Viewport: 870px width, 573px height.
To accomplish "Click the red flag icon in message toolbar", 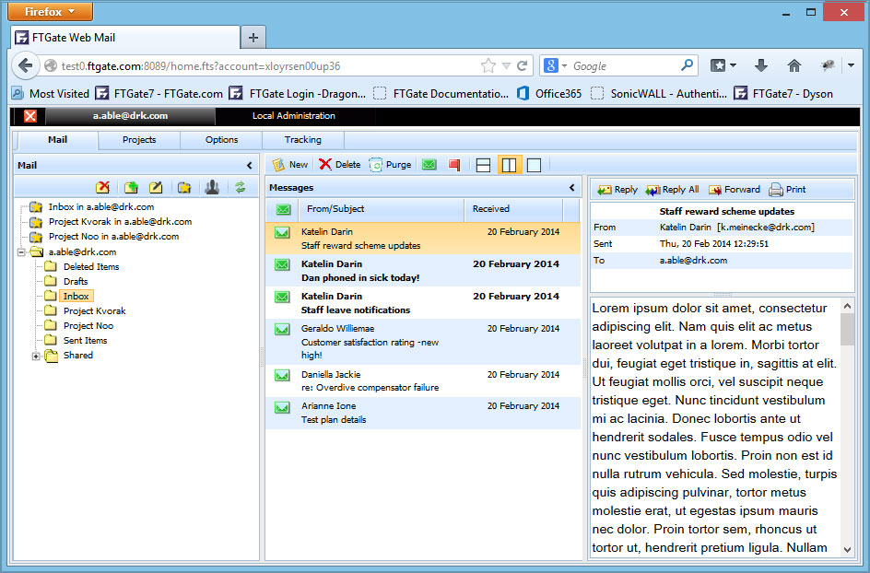I will 454,165.
